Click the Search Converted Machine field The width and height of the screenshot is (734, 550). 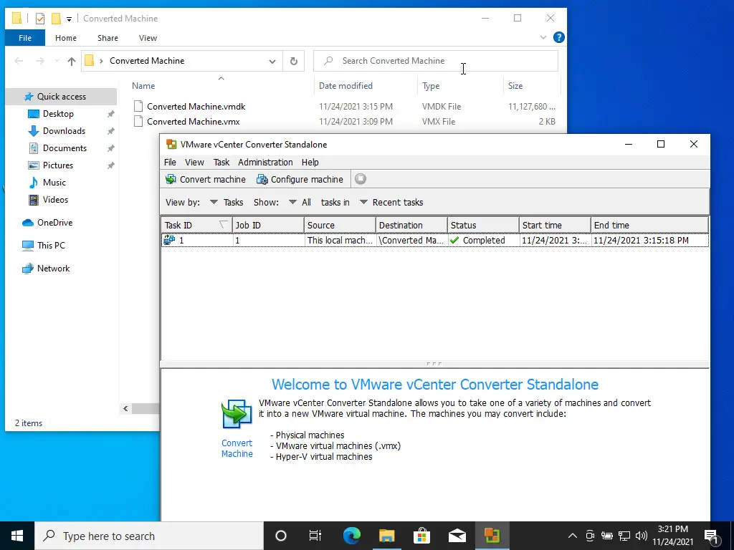tap(436, 61)
